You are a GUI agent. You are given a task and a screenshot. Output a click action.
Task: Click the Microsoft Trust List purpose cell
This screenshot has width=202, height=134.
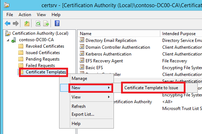tap(182, 109)
